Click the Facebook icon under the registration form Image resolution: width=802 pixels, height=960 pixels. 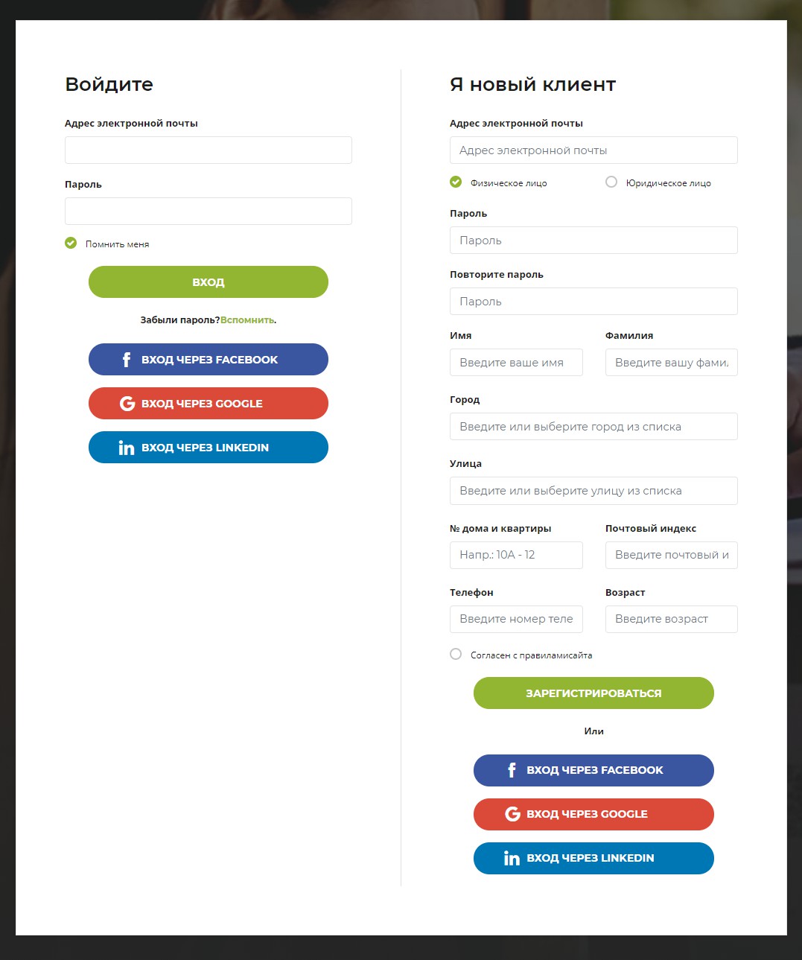[512, 770]
